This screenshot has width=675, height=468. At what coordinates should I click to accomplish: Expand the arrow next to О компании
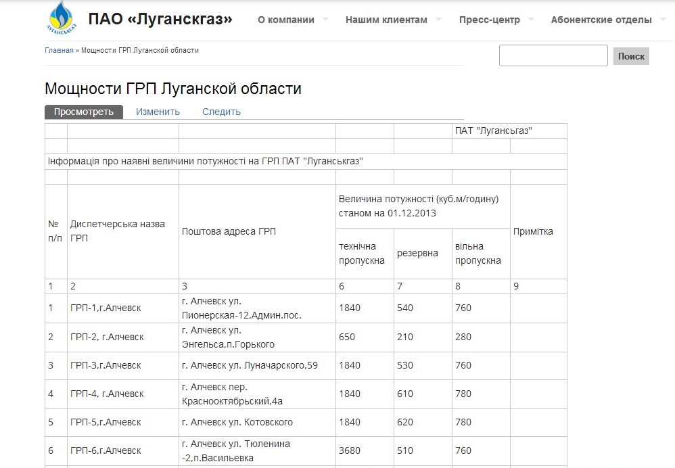click(x=325, y=19)
